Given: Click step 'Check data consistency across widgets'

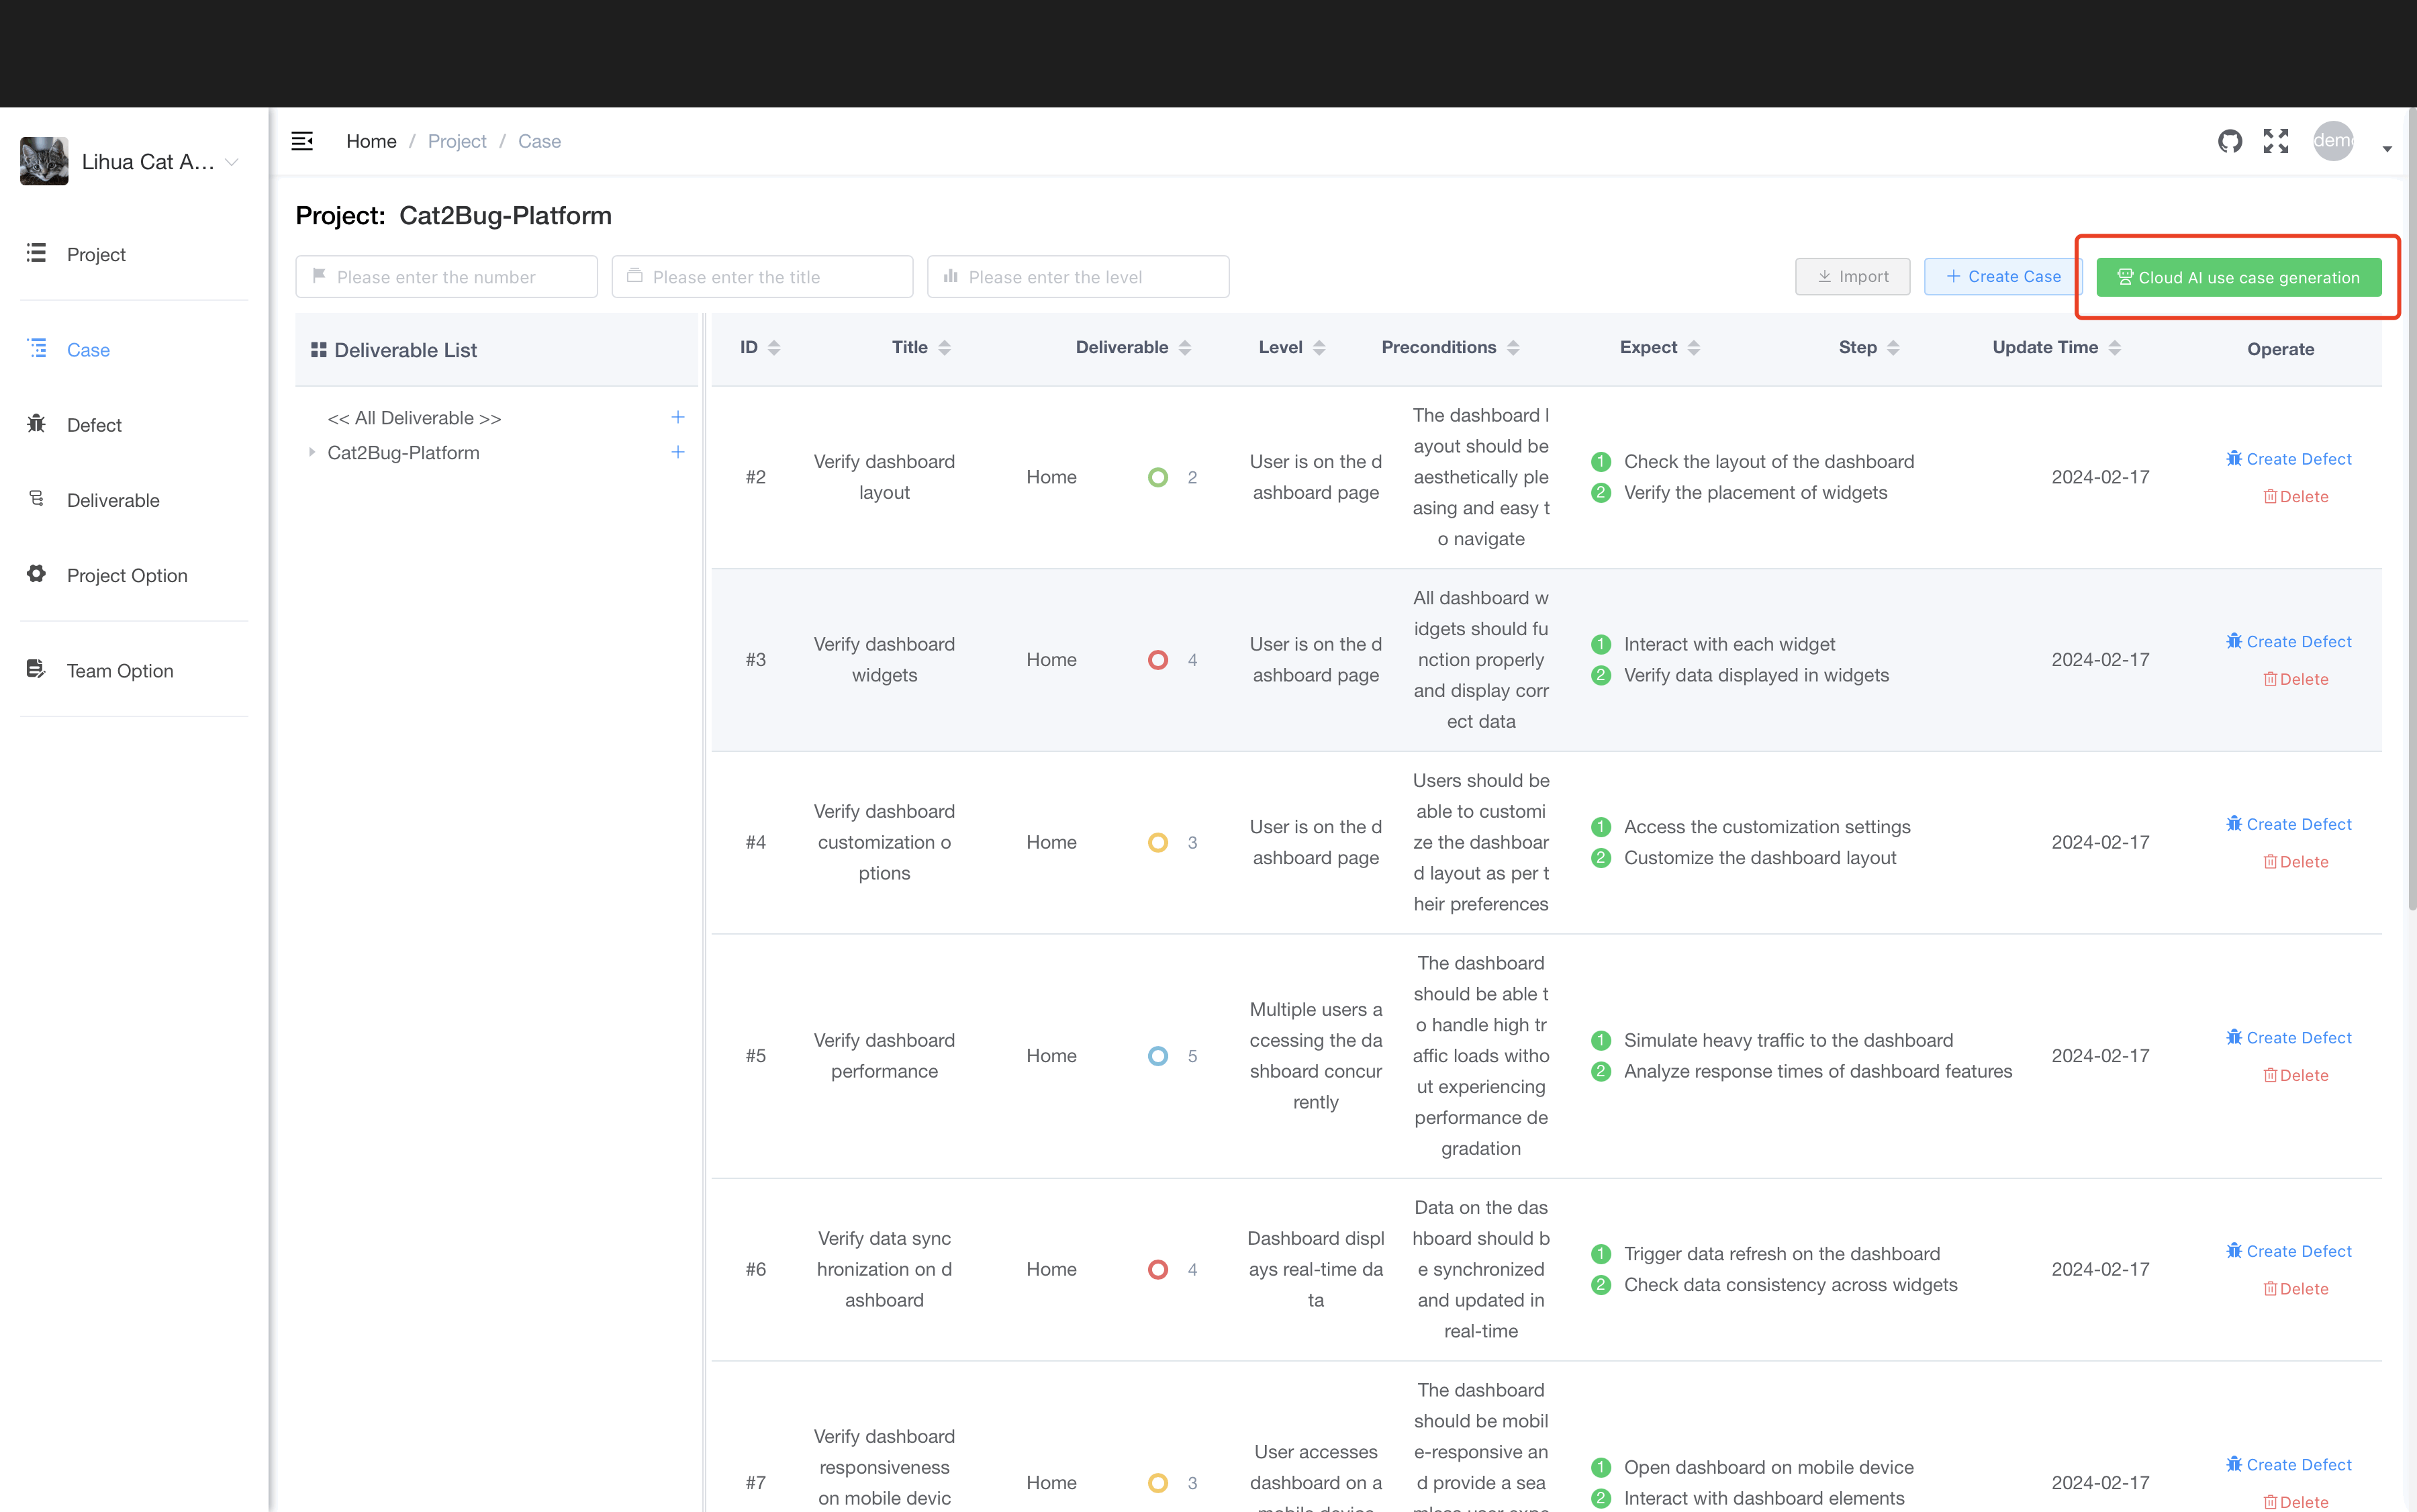Looking at the screenshot, I should (1790, 1285).
